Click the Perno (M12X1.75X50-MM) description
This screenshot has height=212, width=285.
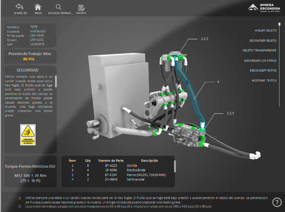[146, 175]
